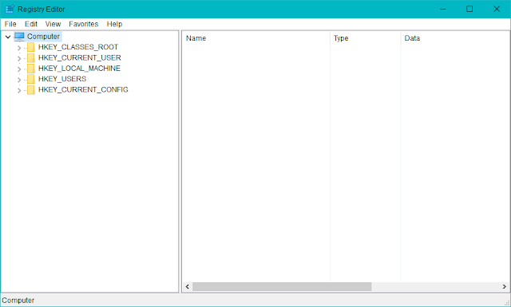The height and width of the screenshot is (307, 511).
Task: Click the Registry Editor title bar icon
Action: 10,9
